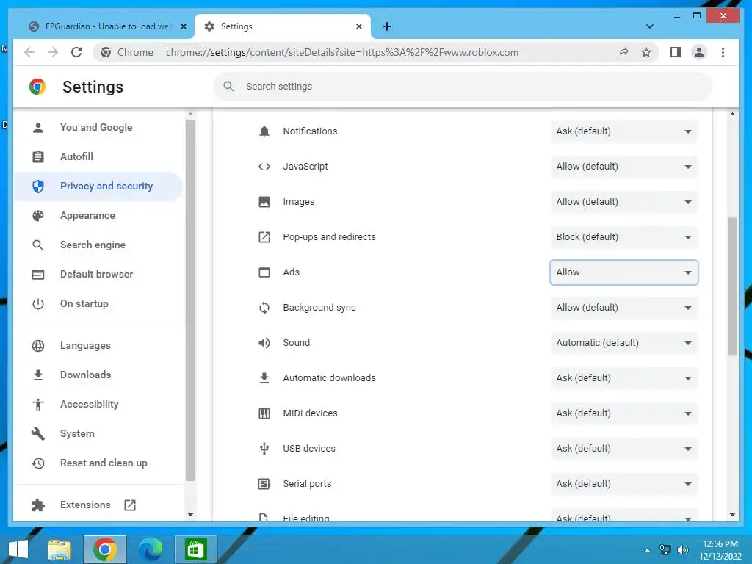Click the Notifications bell icon
Screen dimensions: 752x564
coord(264,131)
